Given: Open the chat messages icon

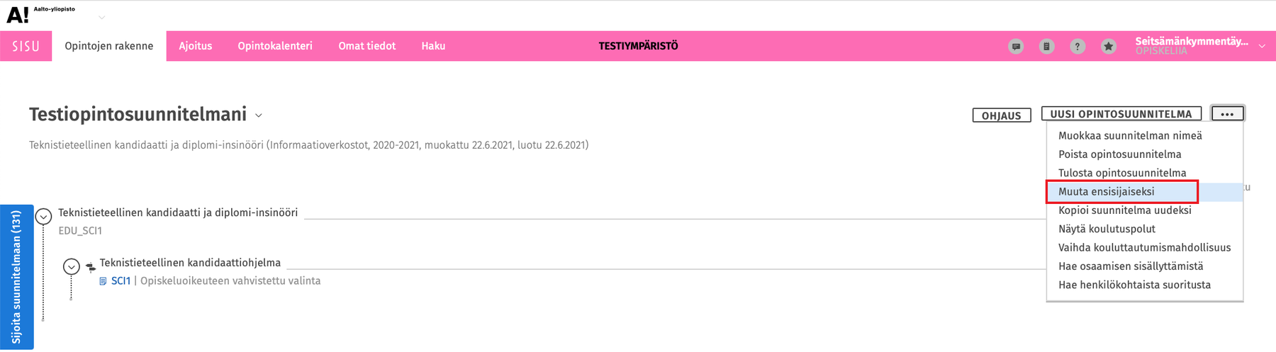Looking at the screenshot, I should (x=1016, y=47).
